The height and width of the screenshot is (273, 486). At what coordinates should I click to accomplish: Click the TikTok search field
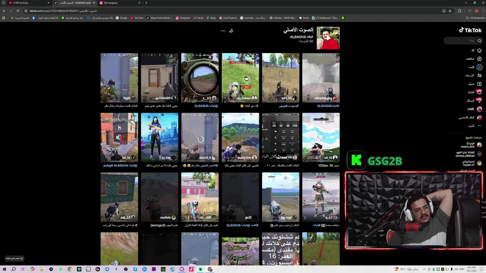pyautogui.click(x=463, y=41)
